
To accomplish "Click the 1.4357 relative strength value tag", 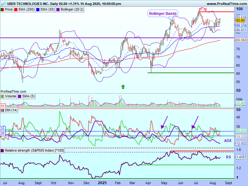I will click(241, 157).
